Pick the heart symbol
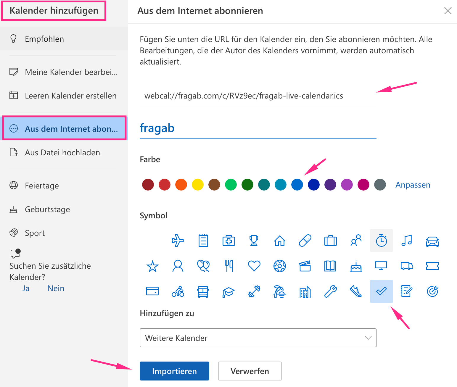This screenshot has width=457, height=387. pos(254,266)
